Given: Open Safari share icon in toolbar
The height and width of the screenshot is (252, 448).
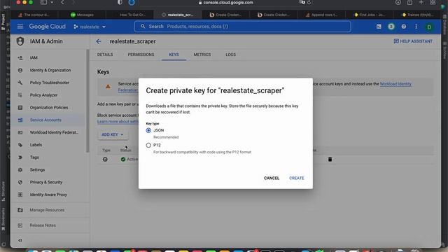Looking at the screenshot, I should [x=409, y=3].
